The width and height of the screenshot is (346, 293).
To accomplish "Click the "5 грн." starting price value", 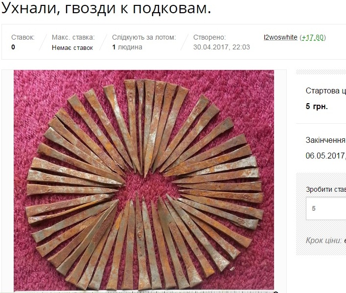I will 317,107.
